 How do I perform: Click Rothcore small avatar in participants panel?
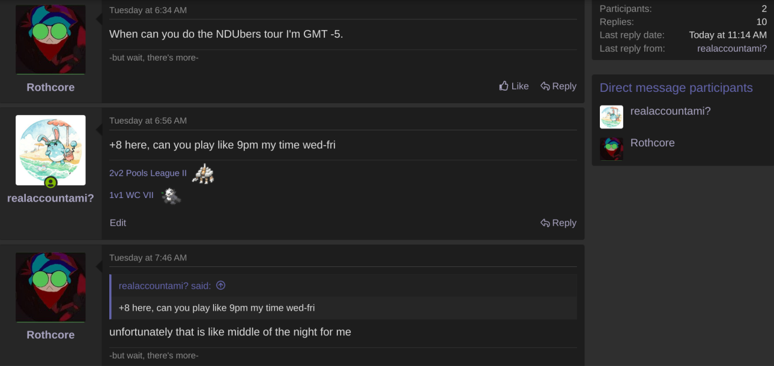coord(611,149)
